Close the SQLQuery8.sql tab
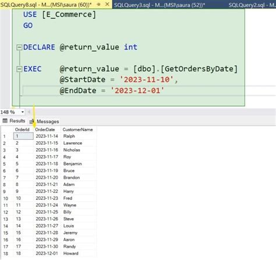Screen dimensions: 276x260 [107, 4]
